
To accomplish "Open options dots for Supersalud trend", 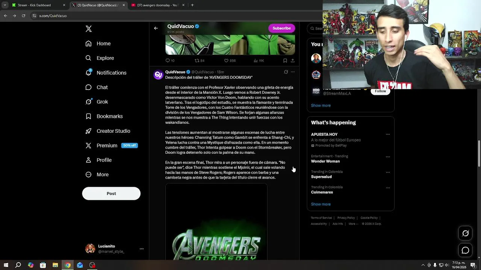I will point(388,172).
